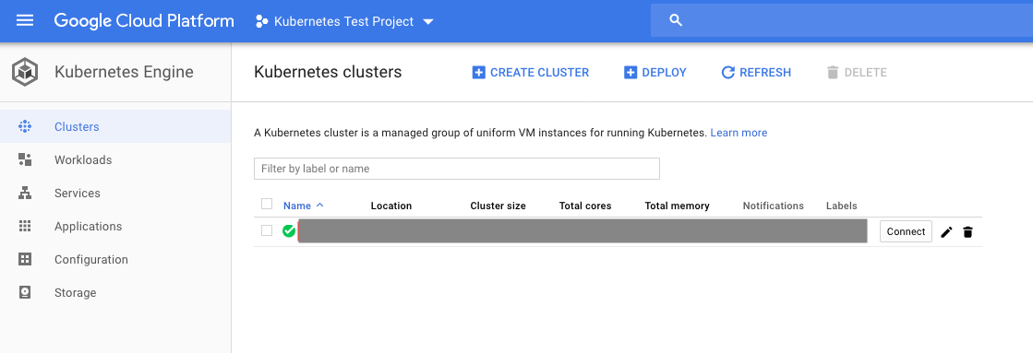Click the Location column header

coord(391,206)
